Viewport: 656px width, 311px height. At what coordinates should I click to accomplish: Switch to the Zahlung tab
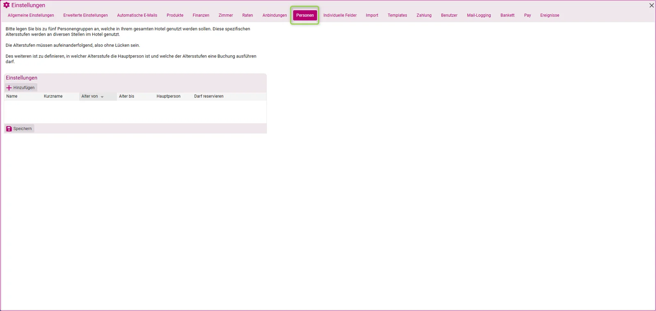[424, 15]
